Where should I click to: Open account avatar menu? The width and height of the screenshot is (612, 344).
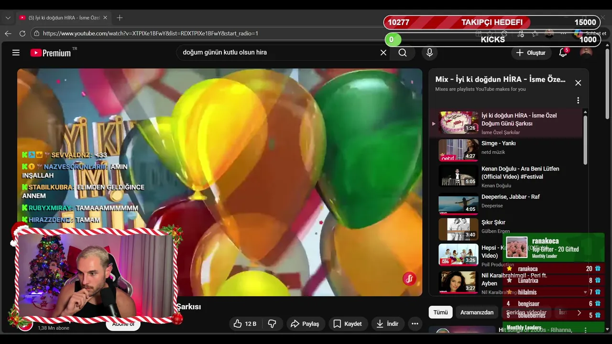(x=586, y=53)
